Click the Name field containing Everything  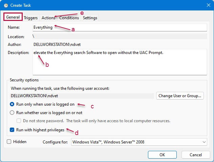(x=120, y=27)
